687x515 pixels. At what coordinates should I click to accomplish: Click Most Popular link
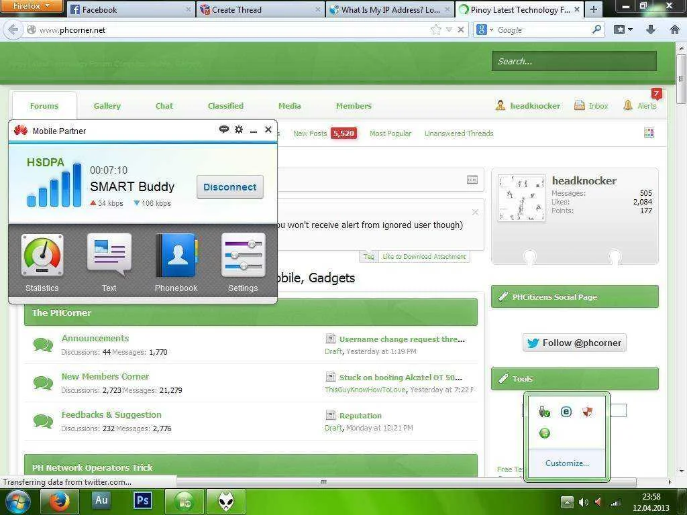click(x=390, y=133)
